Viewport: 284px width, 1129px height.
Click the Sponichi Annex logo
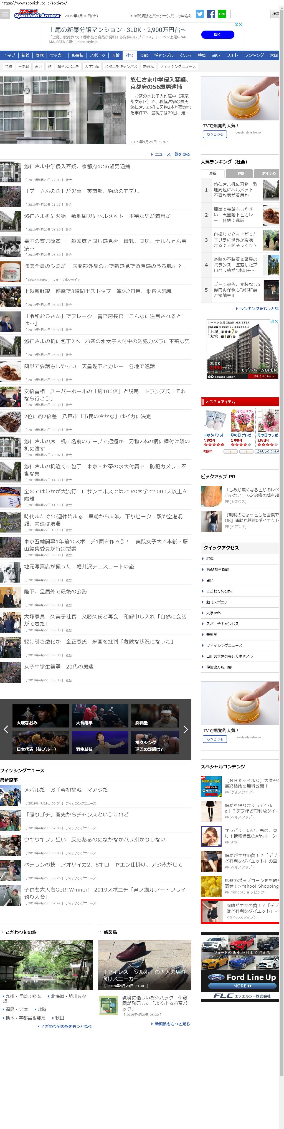[x=37, y=14]
